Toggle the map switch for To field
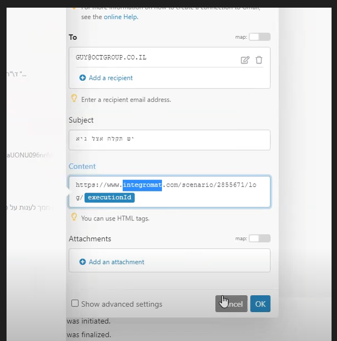Screen dimensions: 337x341 click(260, 37)
